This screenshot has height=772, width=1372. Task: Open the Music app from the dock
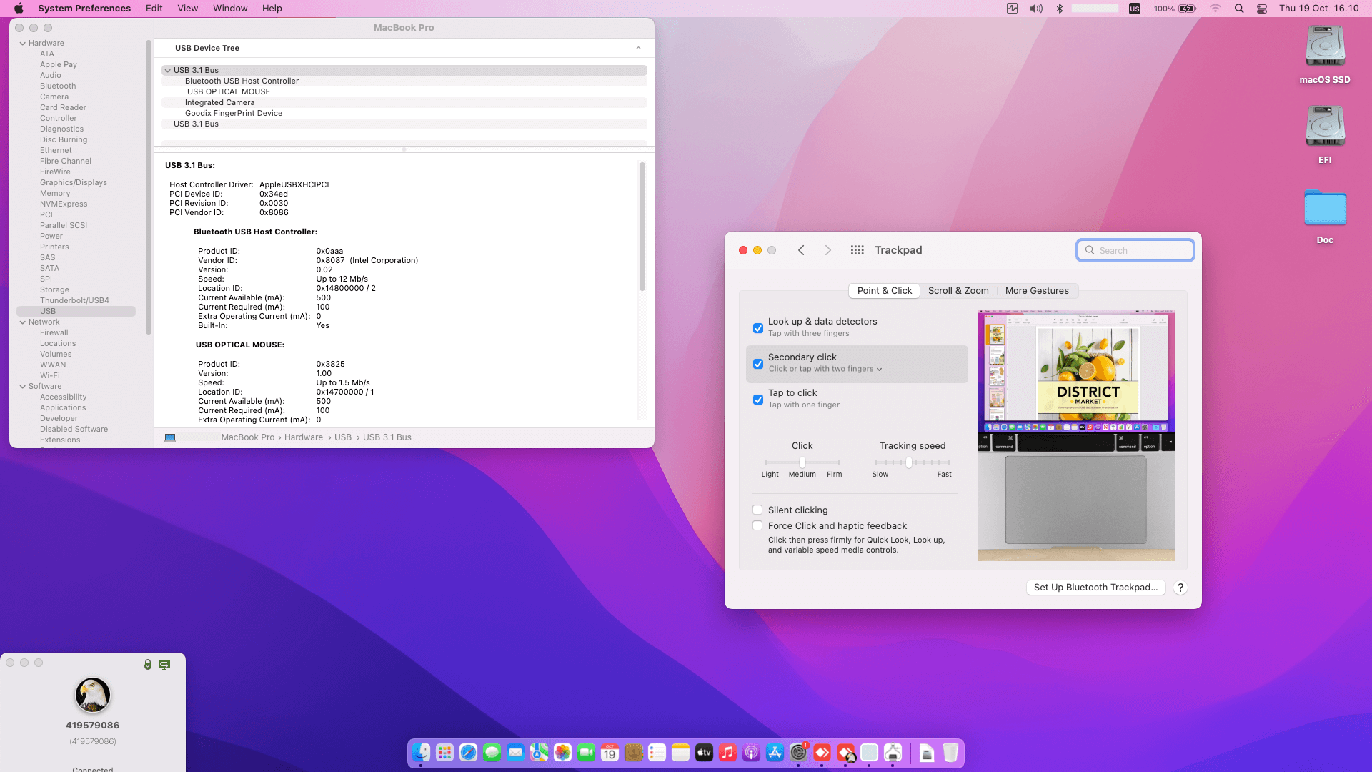(727, 753)
